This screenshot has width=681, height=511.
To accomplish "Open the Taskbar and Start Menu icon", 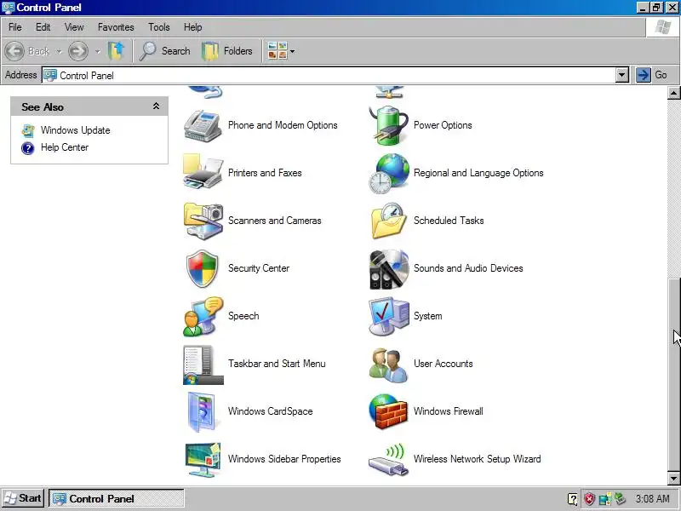I will coord(203,365).
